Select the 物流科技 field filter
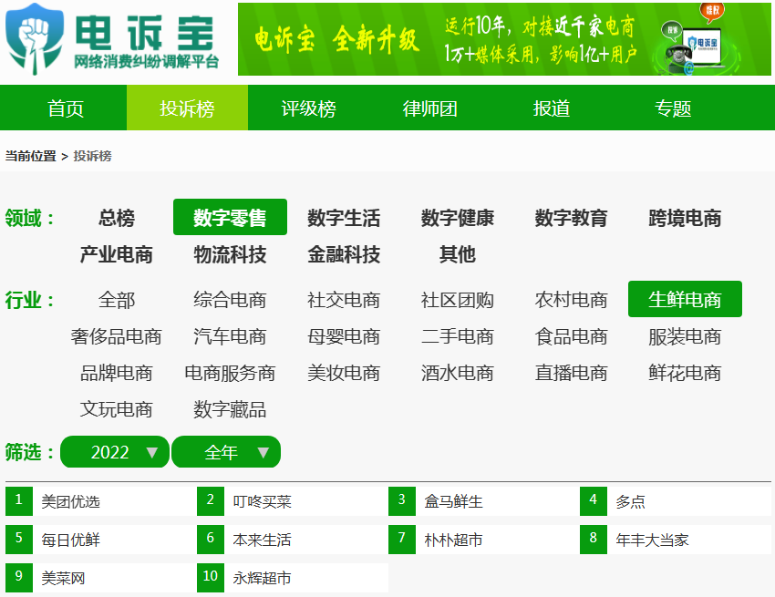 (x=230, y=254)
